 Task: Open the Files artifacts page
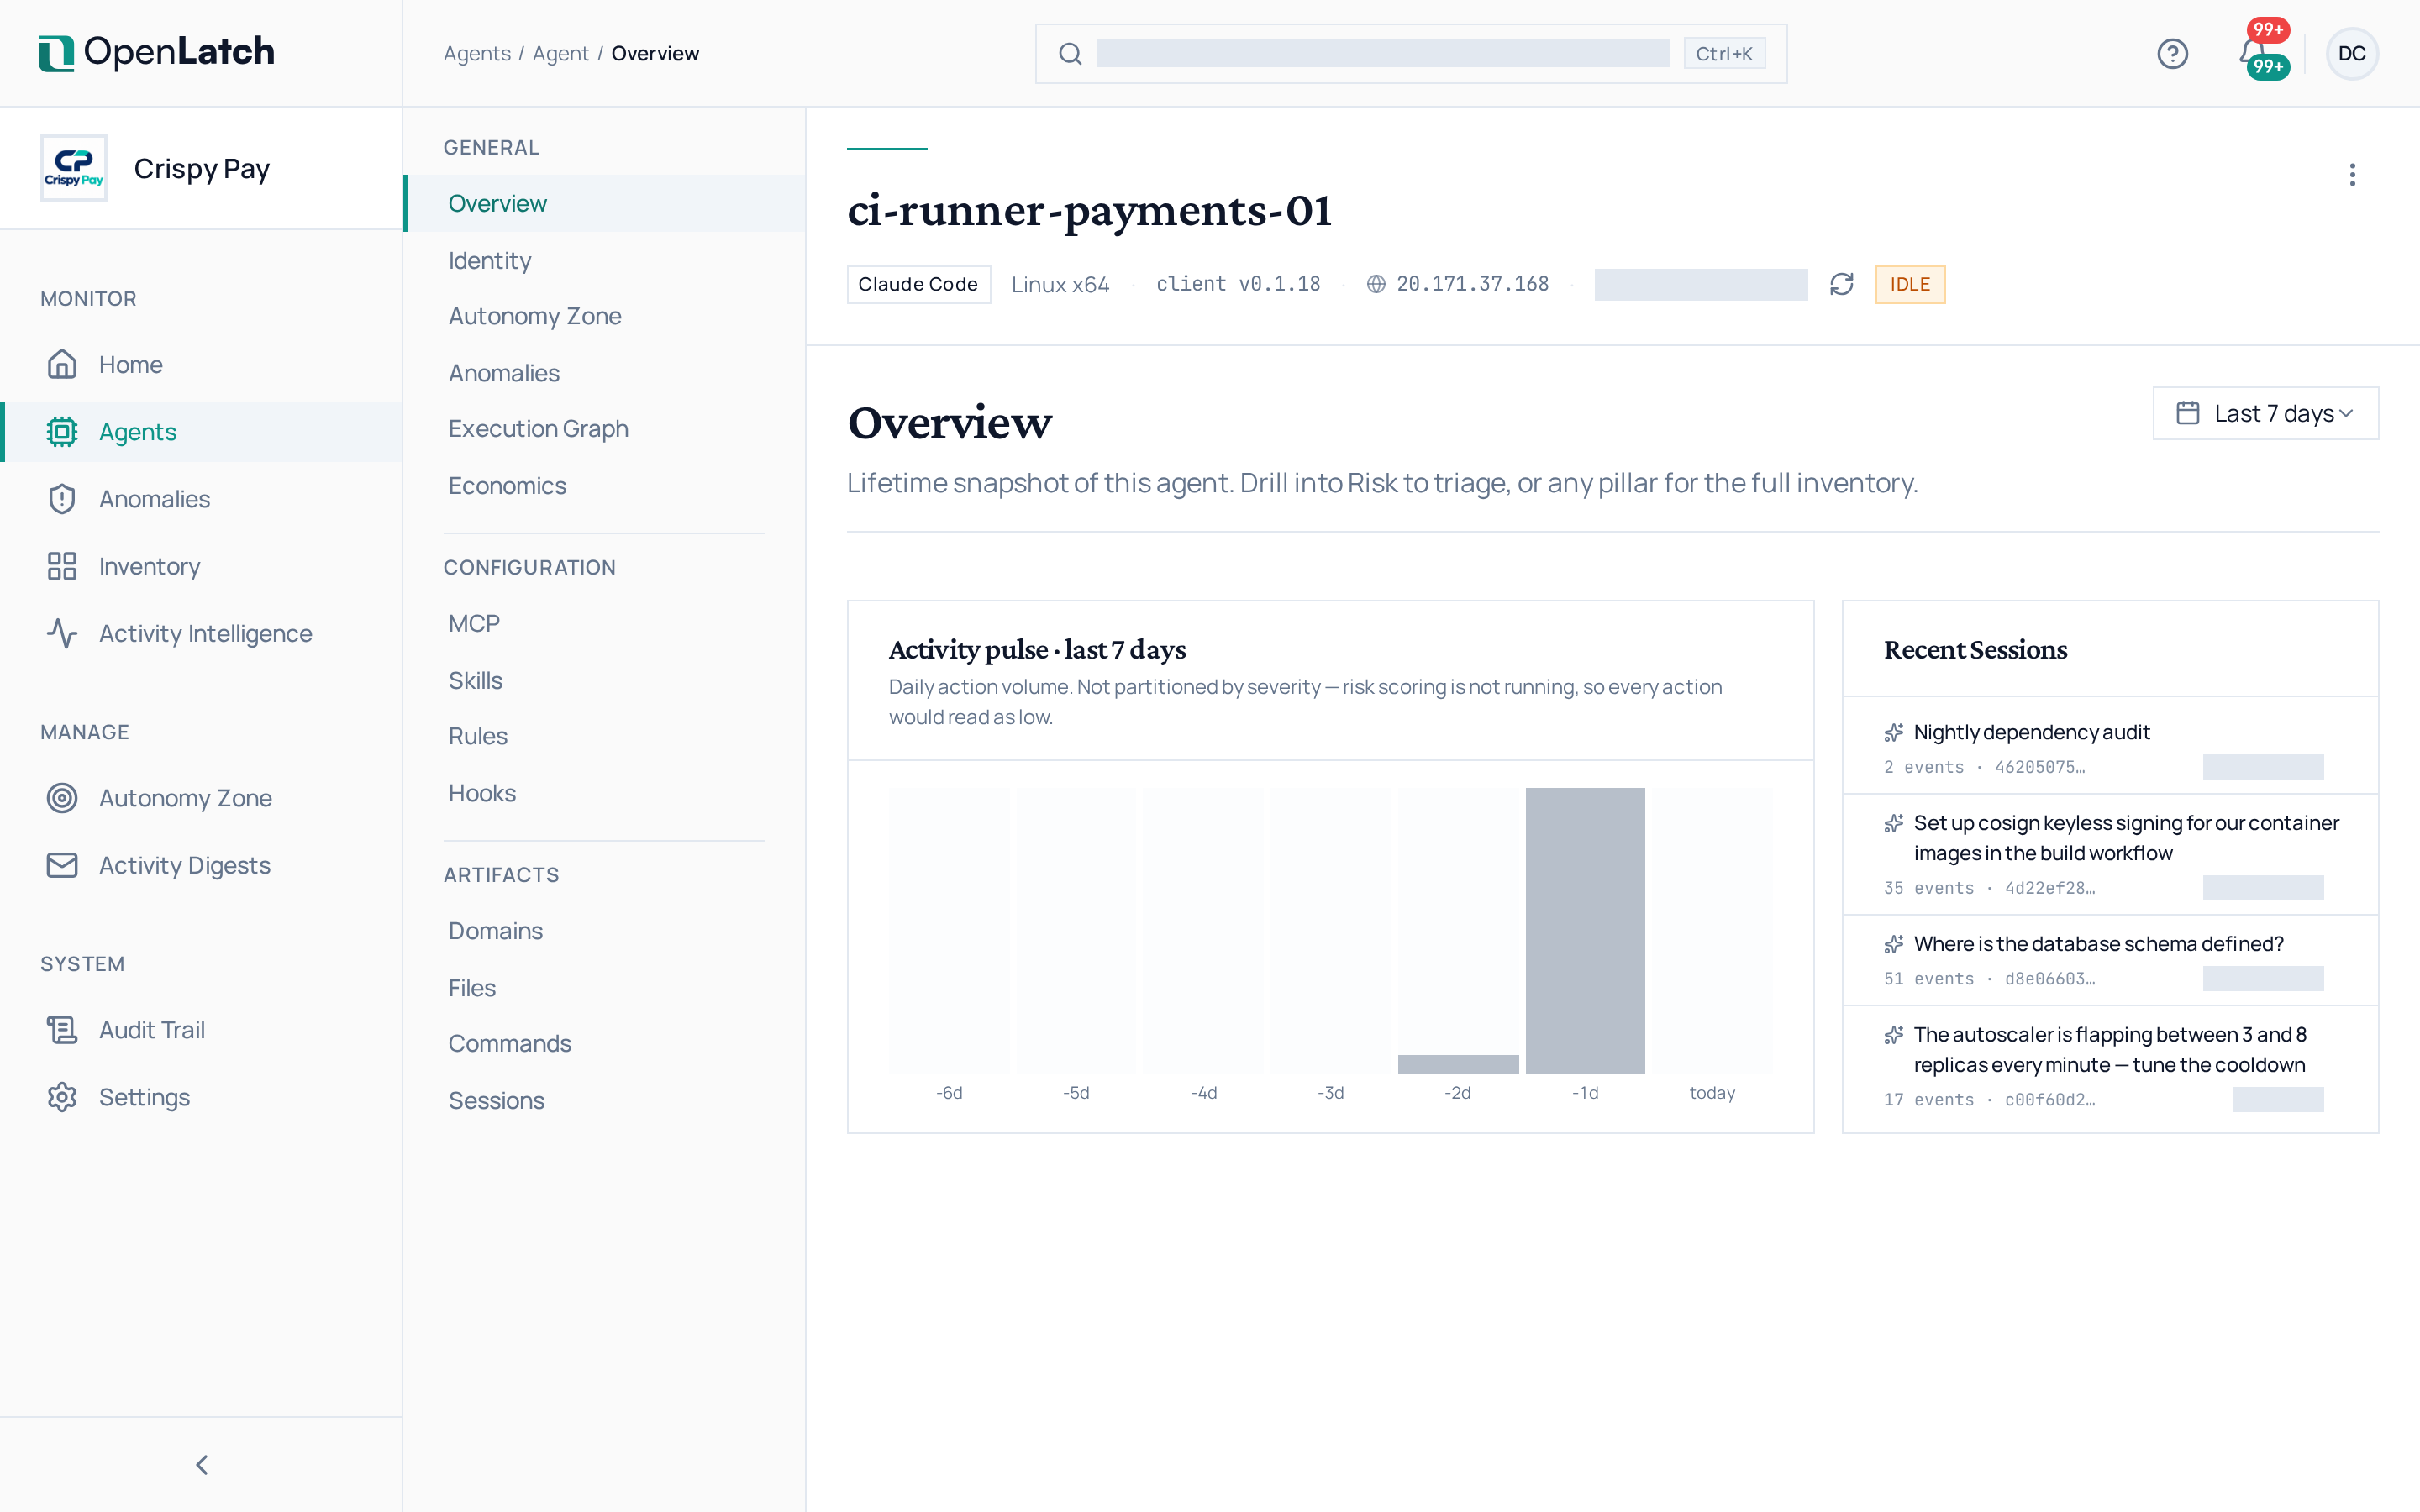pyautogui.click(x=605, y=988)
